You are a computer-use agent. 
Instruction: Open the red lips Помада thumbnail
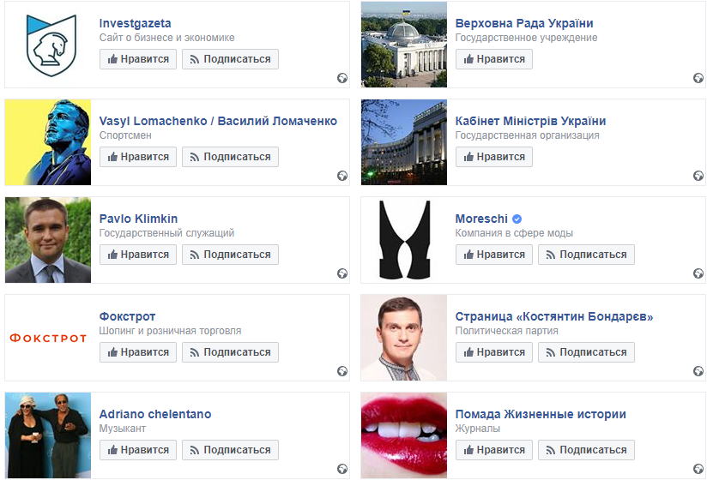(404, 435)
